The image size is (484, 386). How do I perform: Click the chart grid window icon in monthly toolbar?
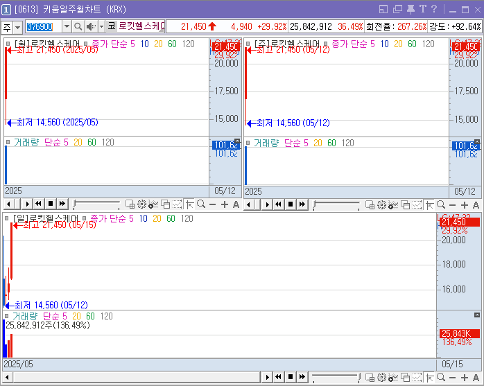coord(130,204)
